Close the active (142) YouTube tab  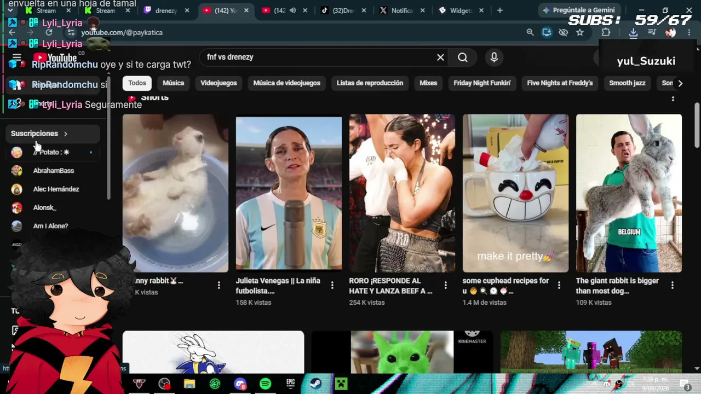click(x=246, y=10)
